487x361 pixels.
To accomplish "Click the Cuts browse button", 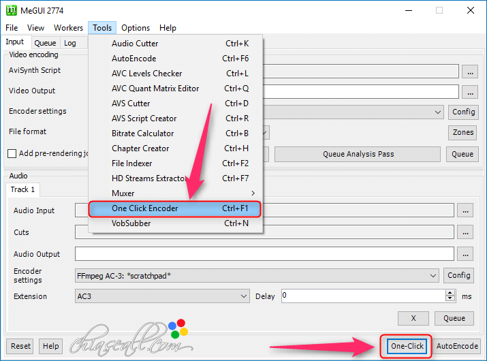I will (465, 232).
